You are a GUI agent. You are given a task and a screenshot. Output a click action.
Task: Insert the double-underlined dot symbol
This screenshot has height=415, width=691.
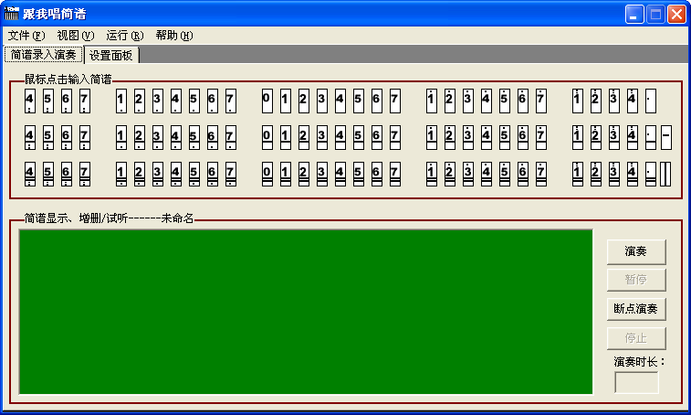point(651,175)
